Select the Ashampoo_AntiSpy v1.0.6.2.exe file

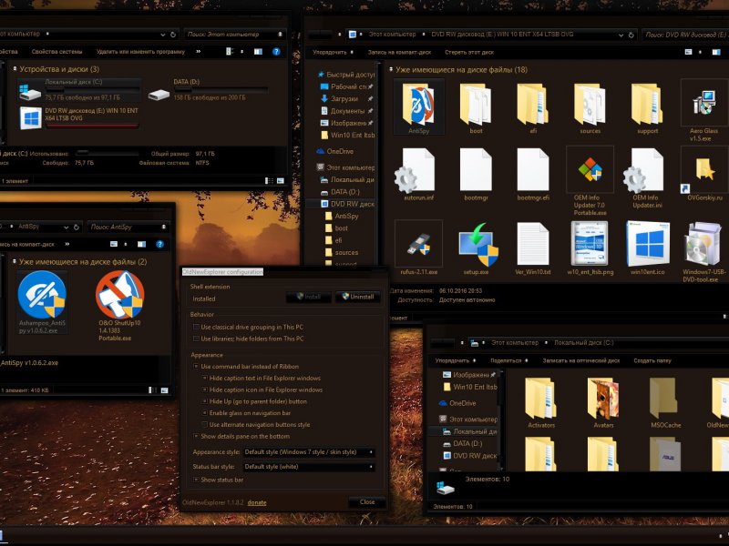(42, 302)
